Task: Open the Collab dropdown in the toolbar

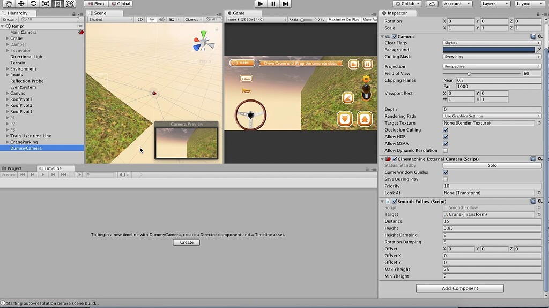Action: pyautogui.click(x=407, y=3)
